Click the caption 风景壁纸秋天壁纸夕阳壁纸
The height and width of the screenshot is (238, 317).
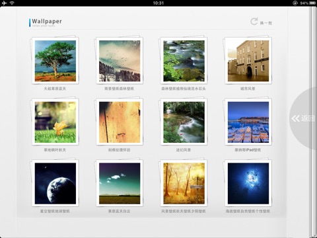tap(184, 211)
